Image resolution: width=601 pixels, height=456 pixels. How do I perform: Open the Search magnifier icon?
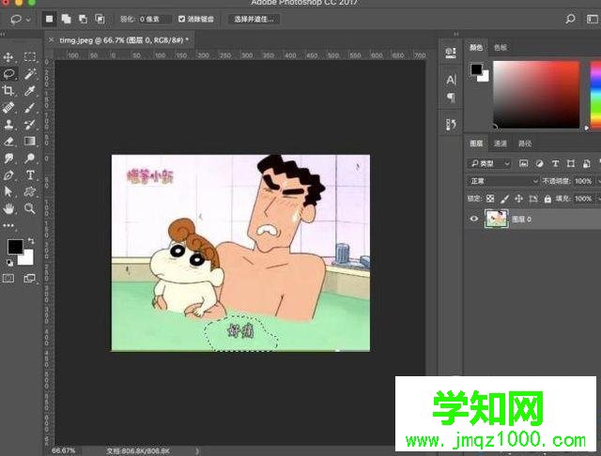570,19
